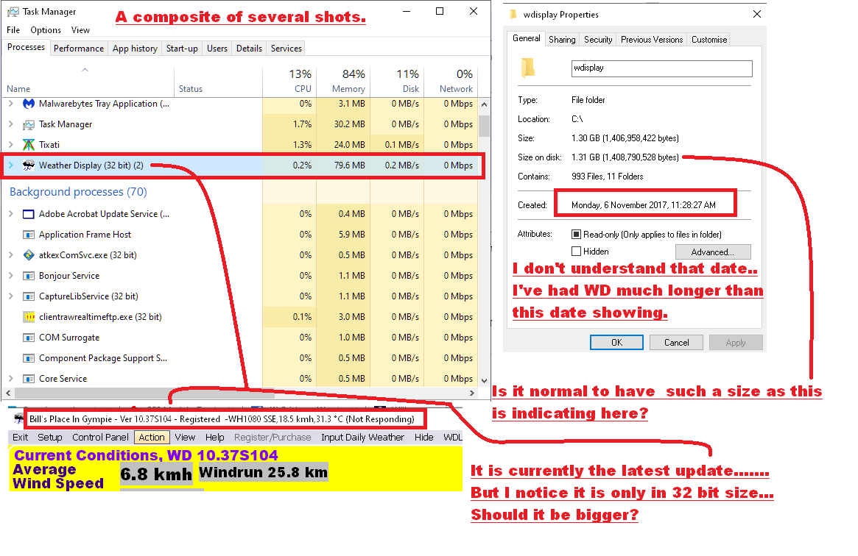Click the atkexComSvc.exe process icon
The image size is (858, 556).
point(29,255)
